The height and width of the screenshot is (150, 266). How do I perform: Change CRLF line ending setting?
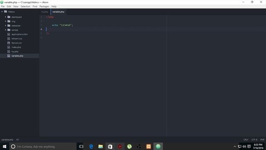tap(246, 140)
